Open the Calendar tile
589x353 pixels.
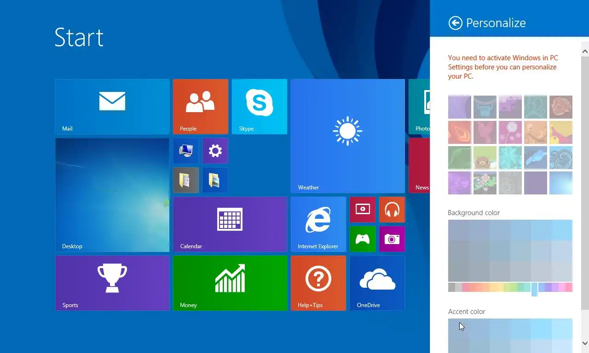(230, 224)
